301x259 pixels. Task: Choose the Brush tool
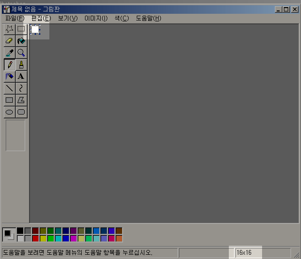pos(21,65)
